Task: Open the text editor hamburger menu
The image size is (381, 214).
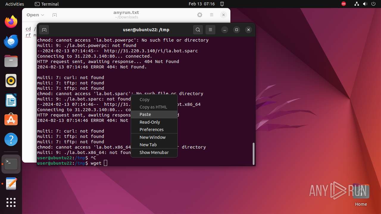Action: 212,15
